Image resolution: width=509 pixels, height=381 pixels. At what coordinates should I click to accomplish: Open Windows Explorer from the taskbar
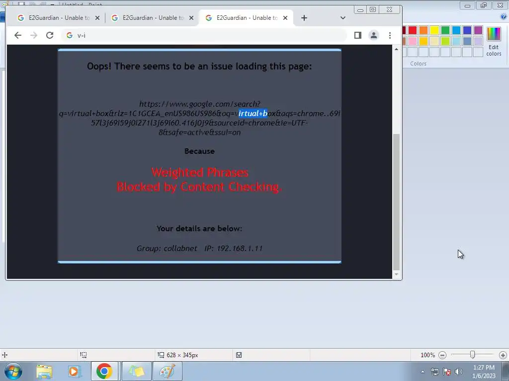click(44, 371)
